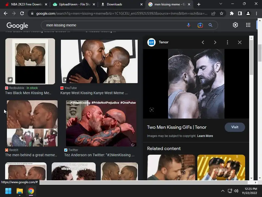Open the preview panel more options menu
262x197 pixels.
pos(227,42)
